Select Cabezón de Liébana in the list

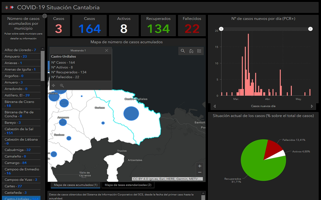[x=21, y=142]
